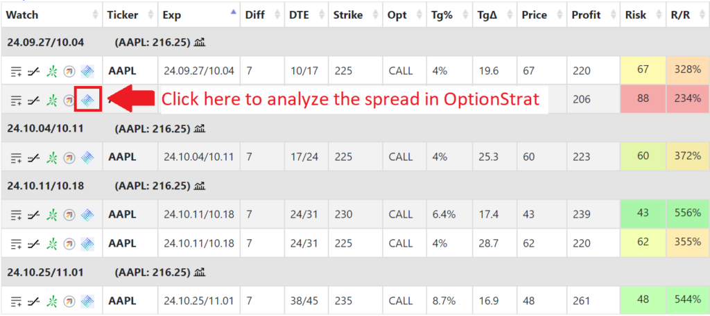Open payoff line chart for 24.10.25/11.01 row
This screenshot has height=316, width=710.
[33, 301]
